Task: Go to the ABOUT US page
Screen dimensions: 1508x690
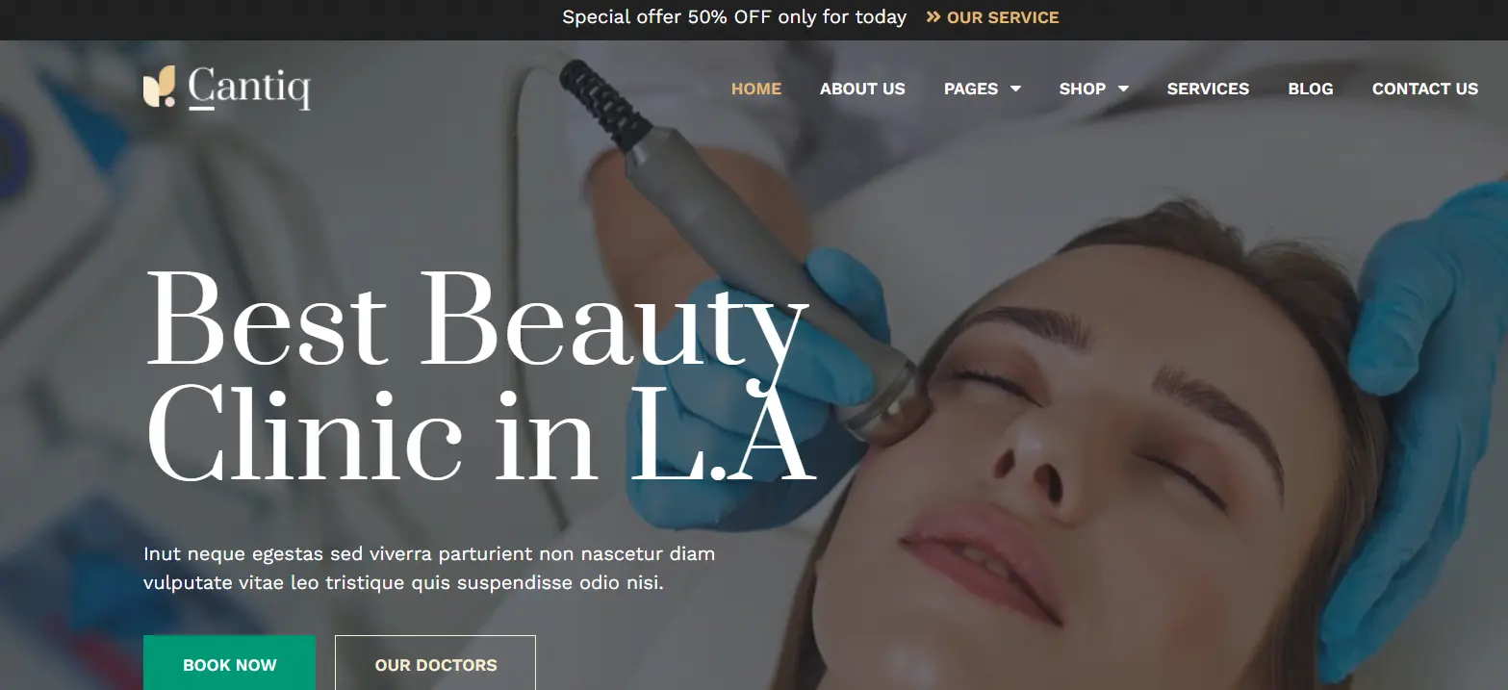Action: pyautogui.click(x=862, y=89)
